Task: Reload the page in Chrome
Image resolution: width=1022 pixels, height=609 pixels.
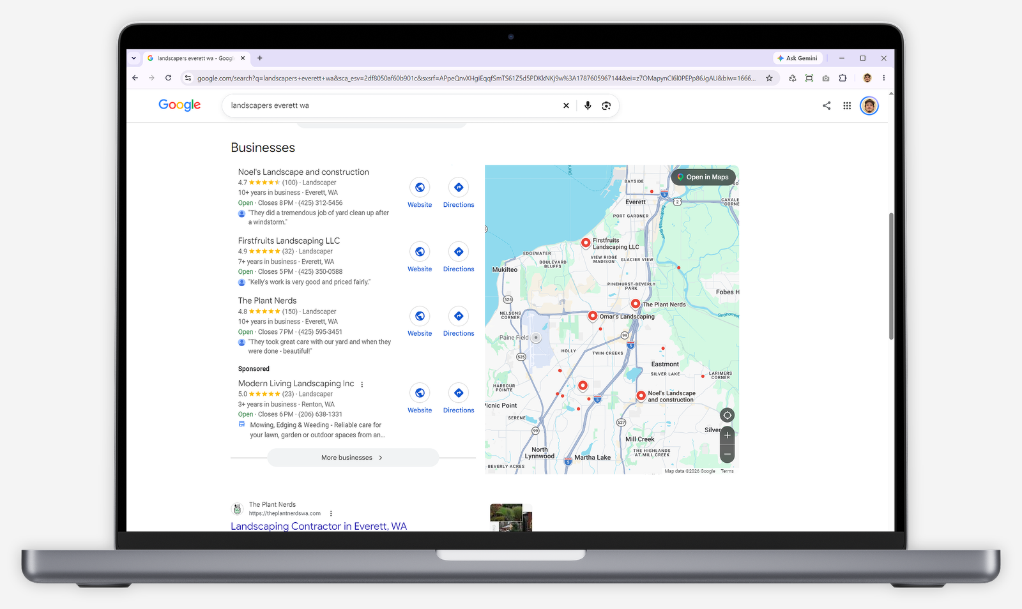Action: point(168,78)
